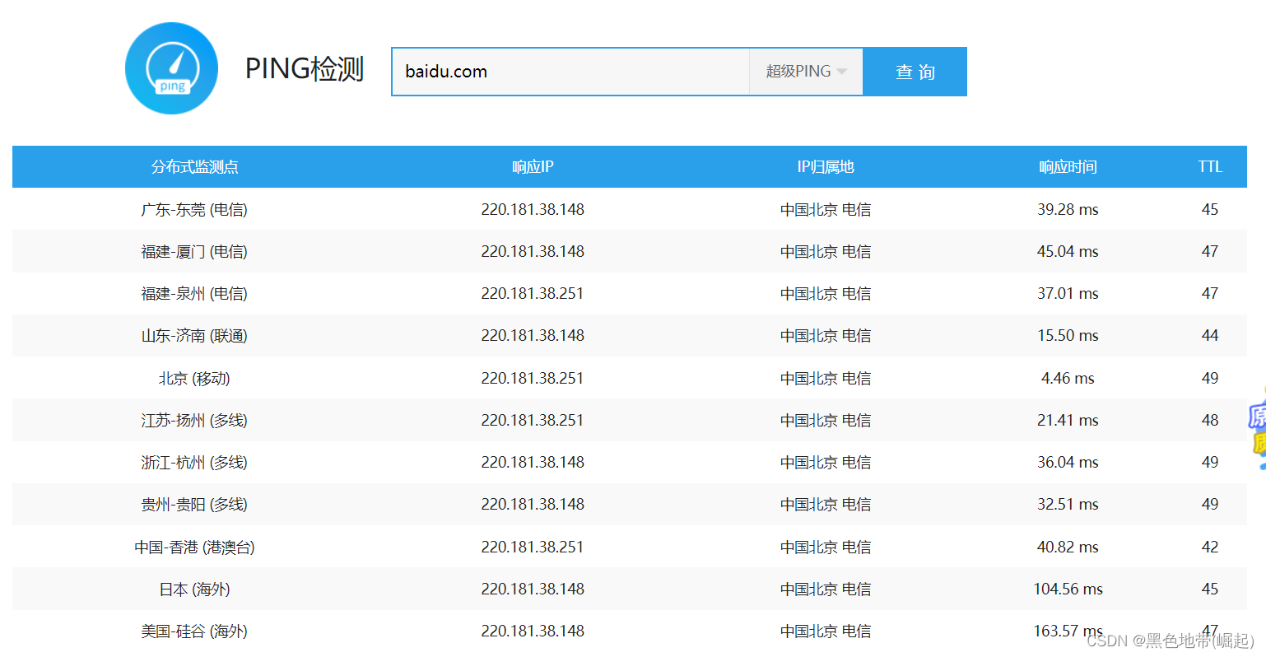Viewport: 1266px width, 657px height.
Task: Select the 福建-厦门 (电信) monitoring point
Action: [194, 252]
